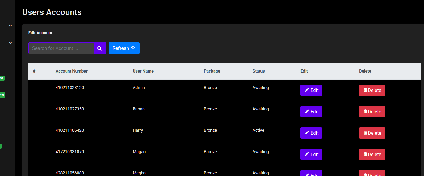Click the Account Number column header
The width and height of the screenshot is (424, 176).
(x=72, y=71)
